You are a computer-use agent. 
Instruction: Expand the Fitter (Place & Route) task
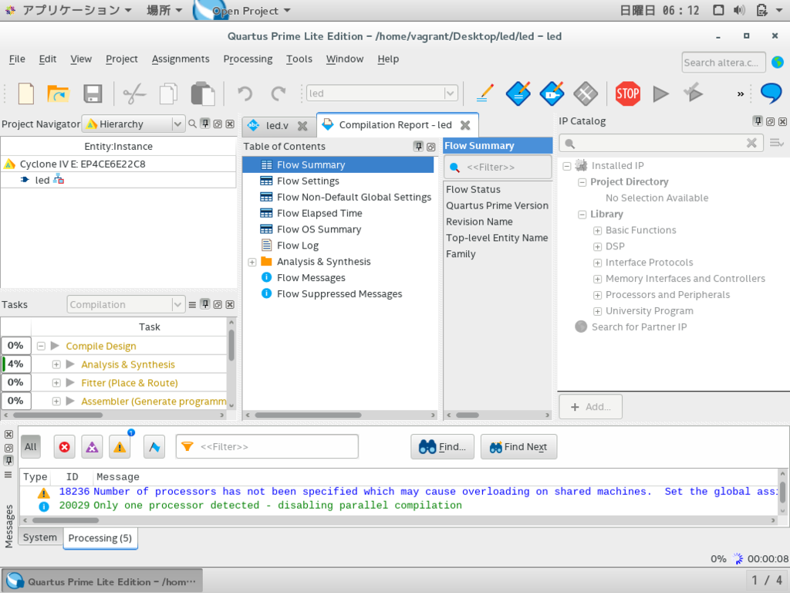56,383
